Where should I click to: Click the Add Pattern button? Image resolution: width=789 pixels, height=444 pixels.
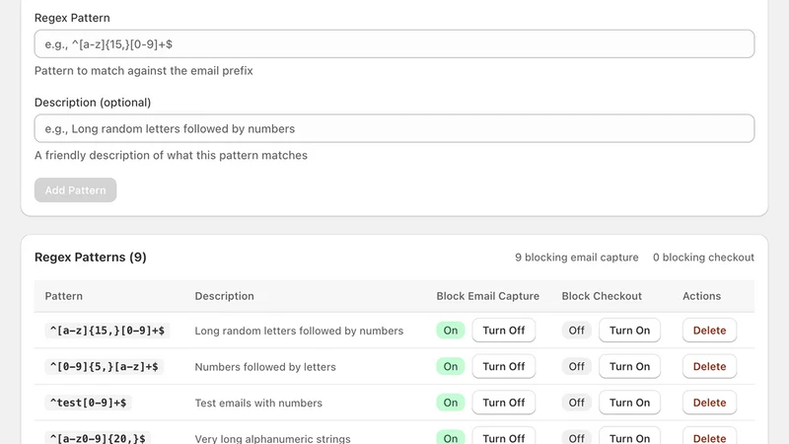(76, 189)
